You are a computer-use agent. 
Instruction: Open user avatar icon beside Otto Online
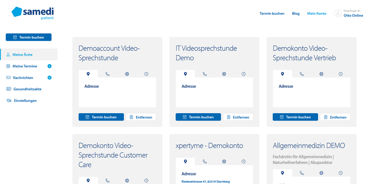[x=338, y=13]
